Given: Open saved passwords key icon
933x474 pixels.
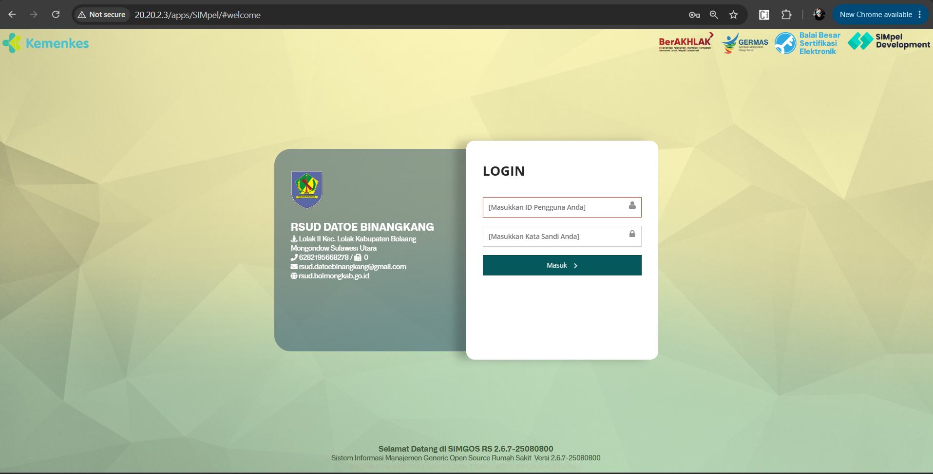Looking at the screenshot, I should (694, 15).
